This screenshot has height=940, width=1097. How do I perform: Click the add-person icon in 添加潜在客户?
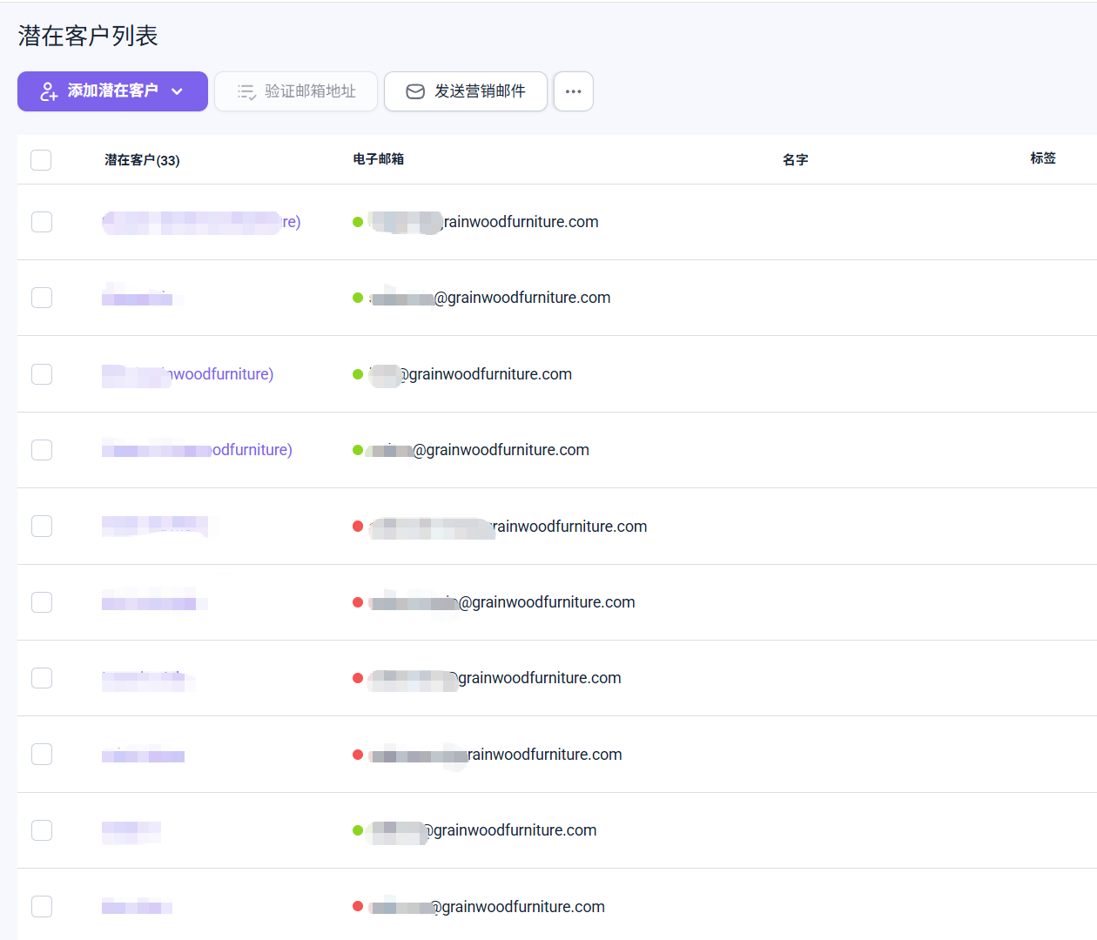pos(49,91)
